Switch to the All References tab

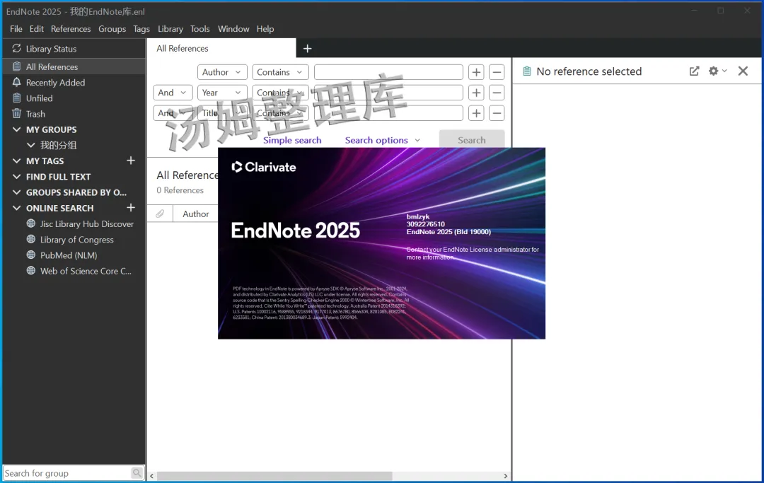coord(221,48)
